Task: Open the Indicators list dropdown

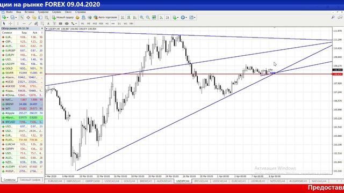Action: (x=175, y=17)
